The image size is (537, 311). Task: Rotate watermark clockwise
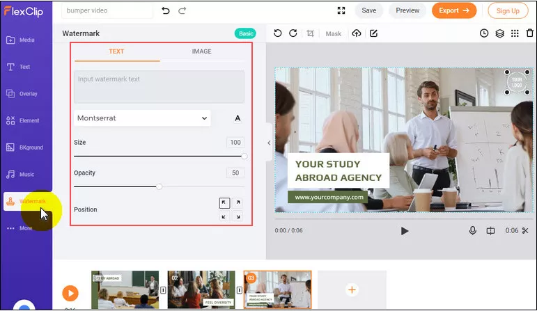coord(293,33)
